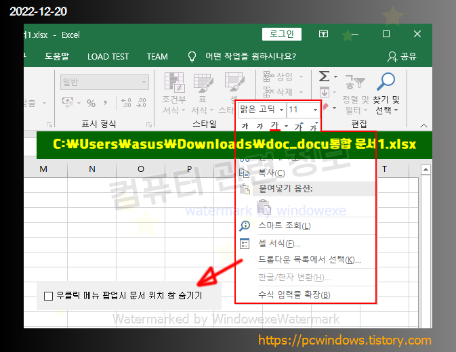Increase font size in mini toolbar
Image resolution: width=456 pixels, height=352 pixels.
pyautogui.click(x=299, y=126)
